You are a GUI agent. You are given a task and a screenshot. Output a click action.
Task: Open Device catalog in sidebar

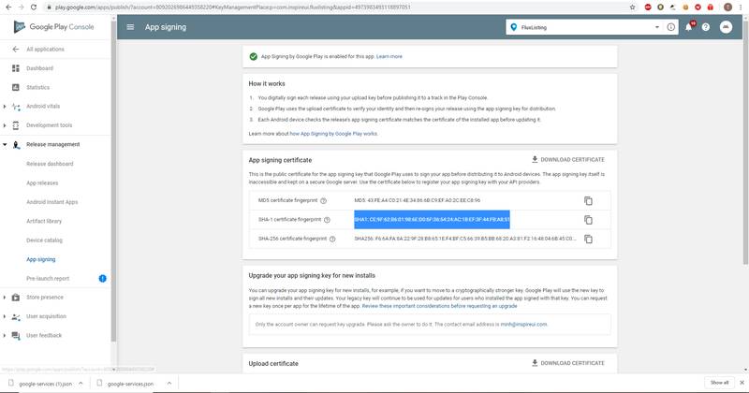(44, 240)
